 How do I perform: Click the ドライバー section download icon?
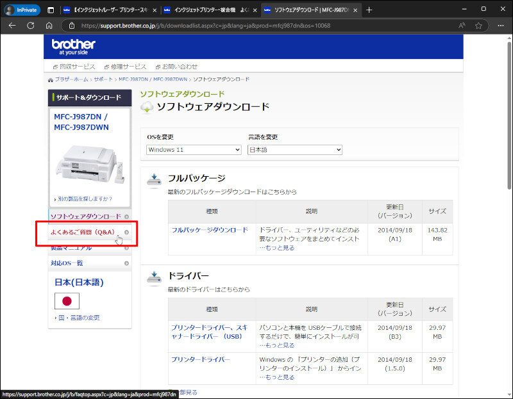click(x=154, y=277)
